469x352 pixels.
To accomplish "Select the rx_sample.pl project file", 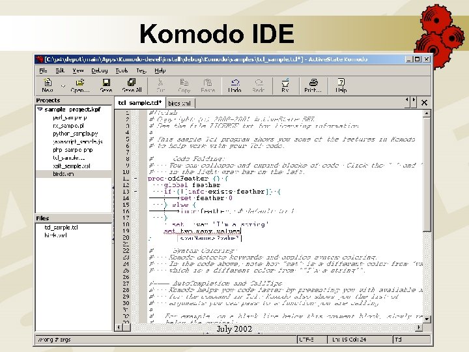I will [68, 126].
